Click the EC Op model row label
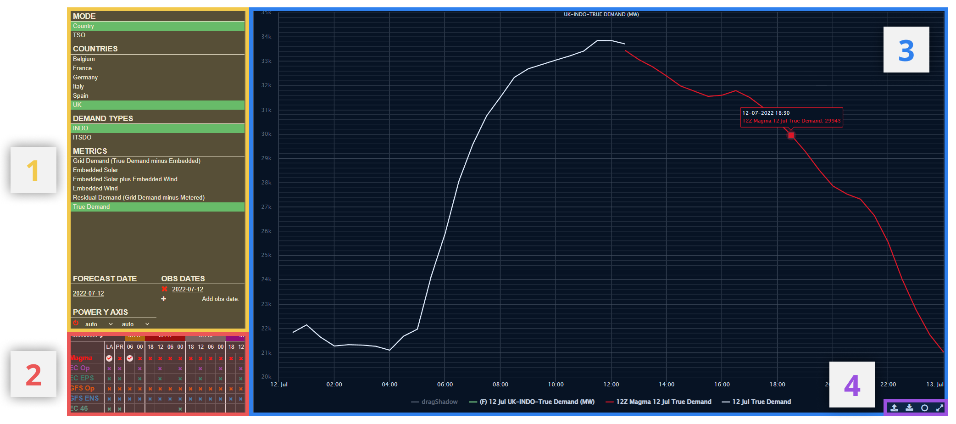Viewport: 956px width, 424px height. (x=80, y=368)
